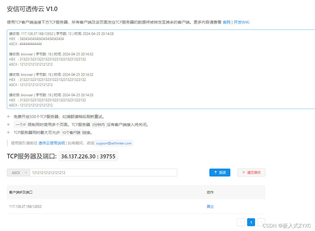Screen dimensions: 315x231
Task: Select the TCP server address 36.137.226.30:39755
Action: [88, 156]
